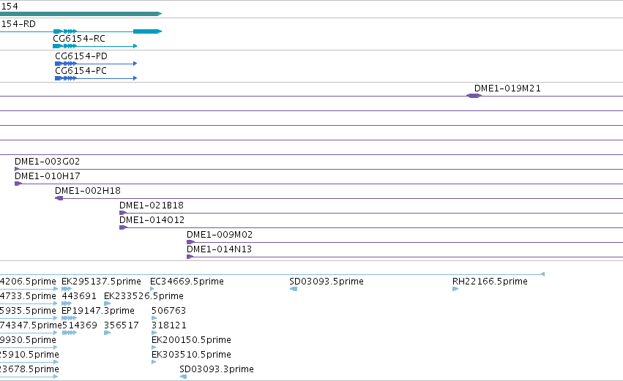The height and width of the screenshot is (381, 623).
Task: Select the 506763 EST label
Action: pyautogui.click(x=169, y=311)
